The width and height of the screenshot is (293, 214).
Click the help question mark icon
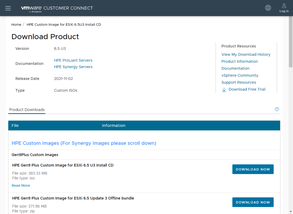[x=277, y=109]
